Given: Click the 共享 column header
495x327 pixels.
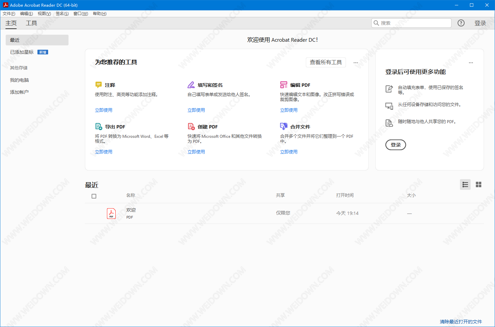Looking at the screenshot, I should [x=280, y=195].
